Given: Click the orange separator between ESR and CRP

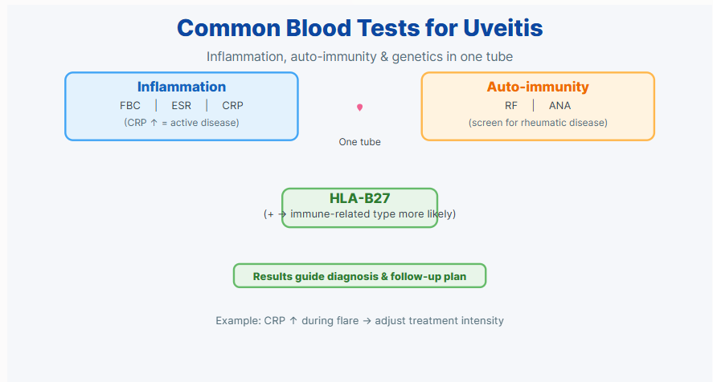Looking at the screenshot, I should (x=207, y=105).
